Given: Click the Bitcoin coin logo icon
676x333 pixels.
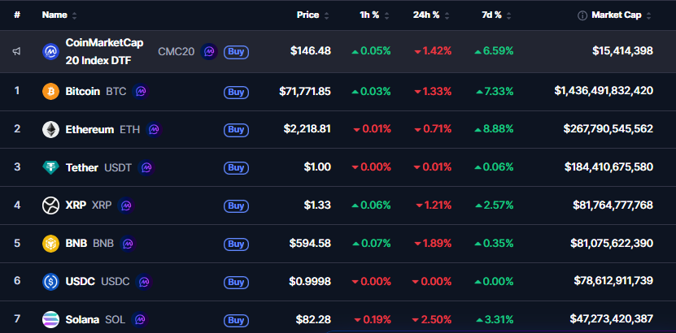Looking at the screenshot, I should pyautogui.click(x=50, y=91).
